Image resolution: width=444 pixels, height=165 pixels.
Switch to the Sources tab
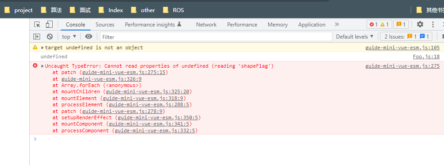pos(105,25)
